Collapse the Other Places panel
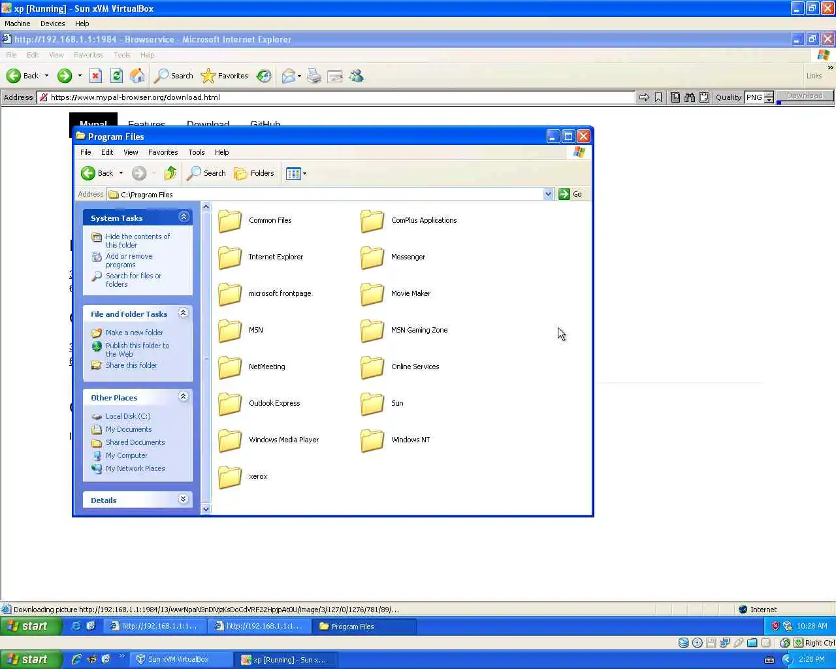 coord(184,397)
